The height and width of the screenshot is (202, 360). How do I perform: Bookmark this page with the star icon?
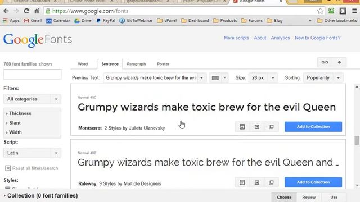click(x=320, y=11)
